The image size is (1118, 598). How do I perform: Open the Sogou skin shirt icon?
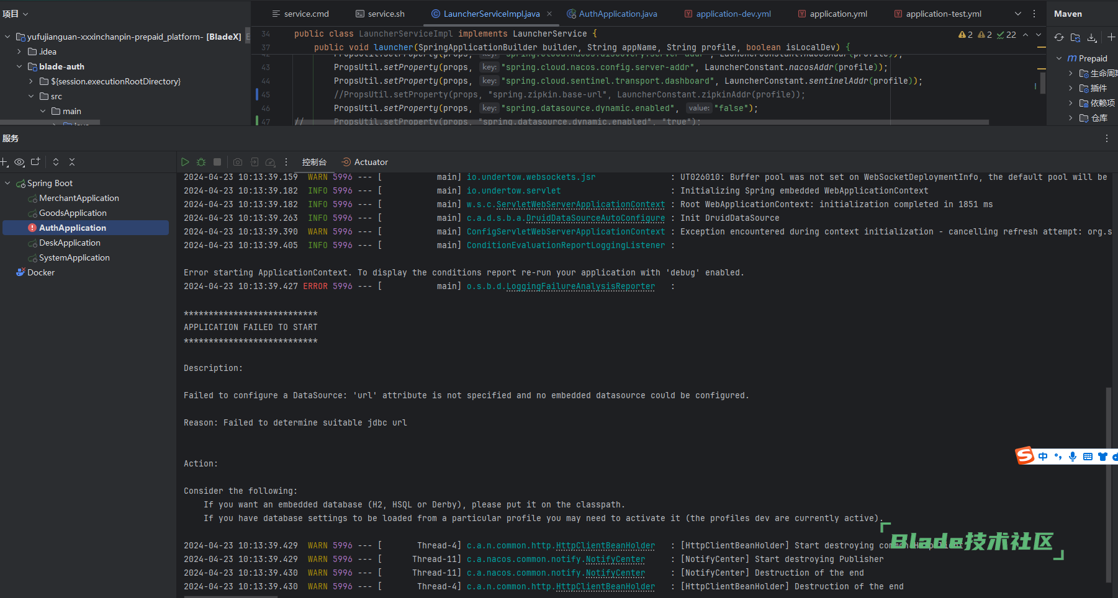tap(1102, 457)
